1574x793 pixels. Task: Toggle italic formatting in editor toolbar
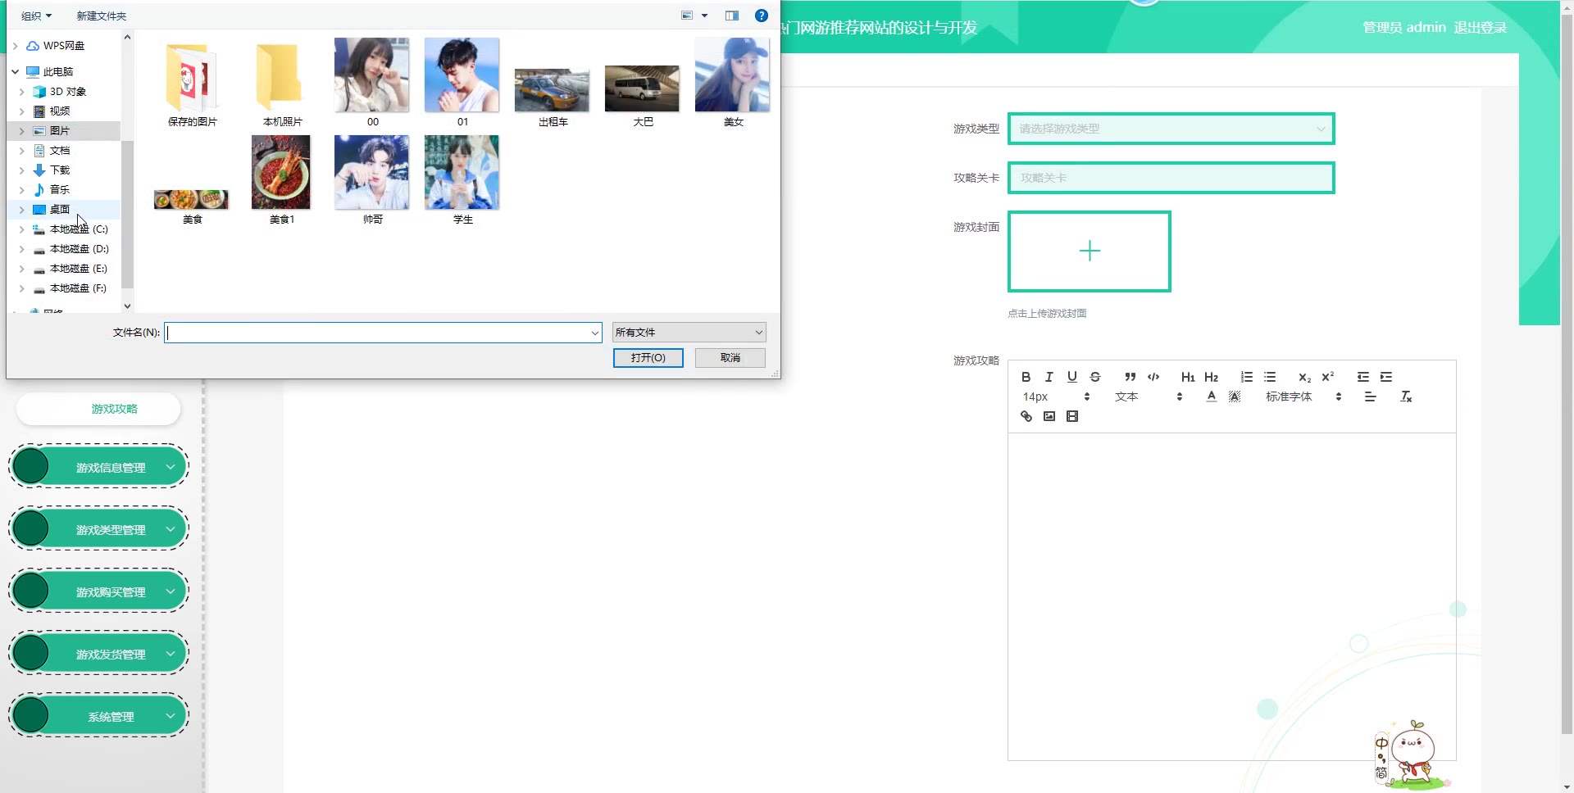pos(1049,377)
